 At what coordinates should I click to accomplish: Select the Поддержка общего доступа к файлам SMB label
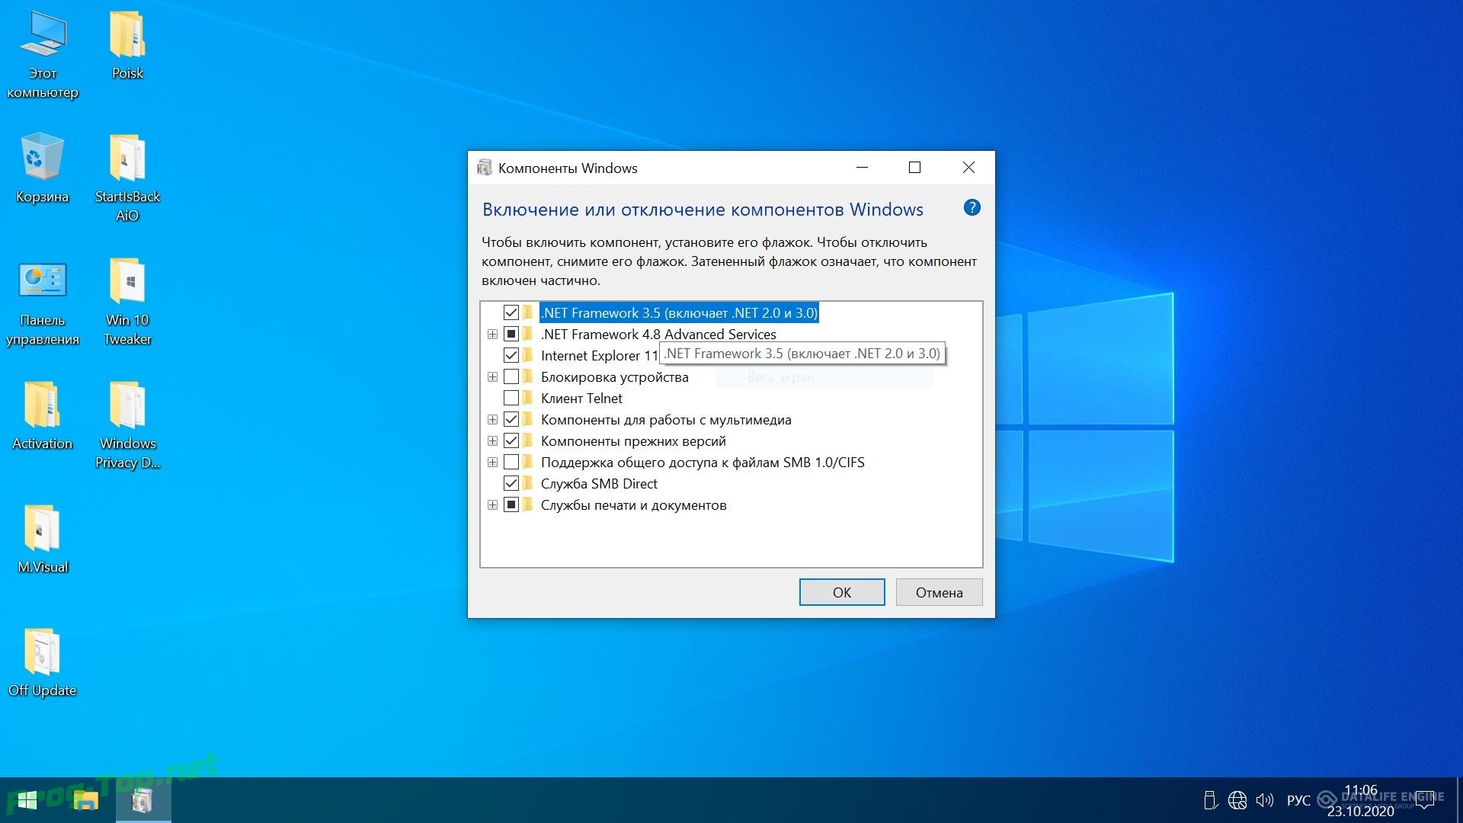pos(703,462)
